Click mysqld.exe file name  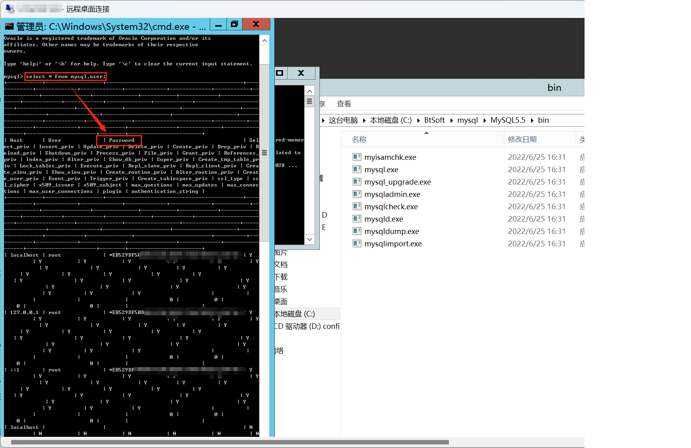point(384,219)
